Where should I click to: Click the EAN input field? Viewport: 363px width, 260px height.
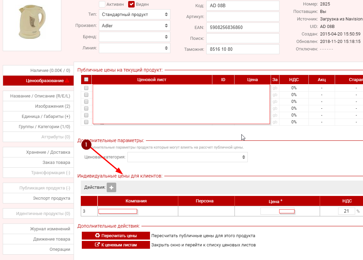tap(242, 27)
